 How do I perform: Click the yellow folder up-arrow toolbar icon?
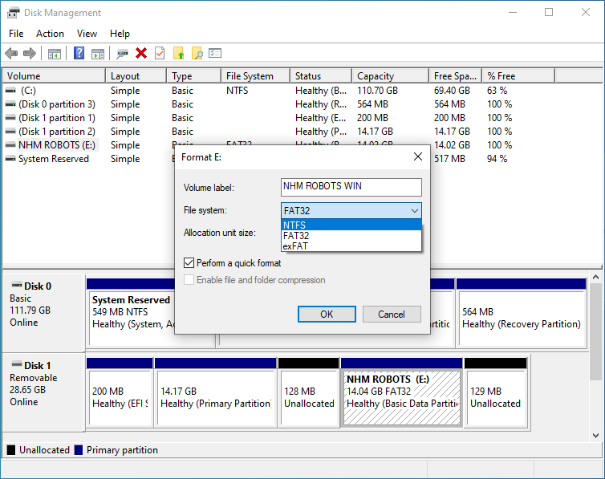[179, 53]
